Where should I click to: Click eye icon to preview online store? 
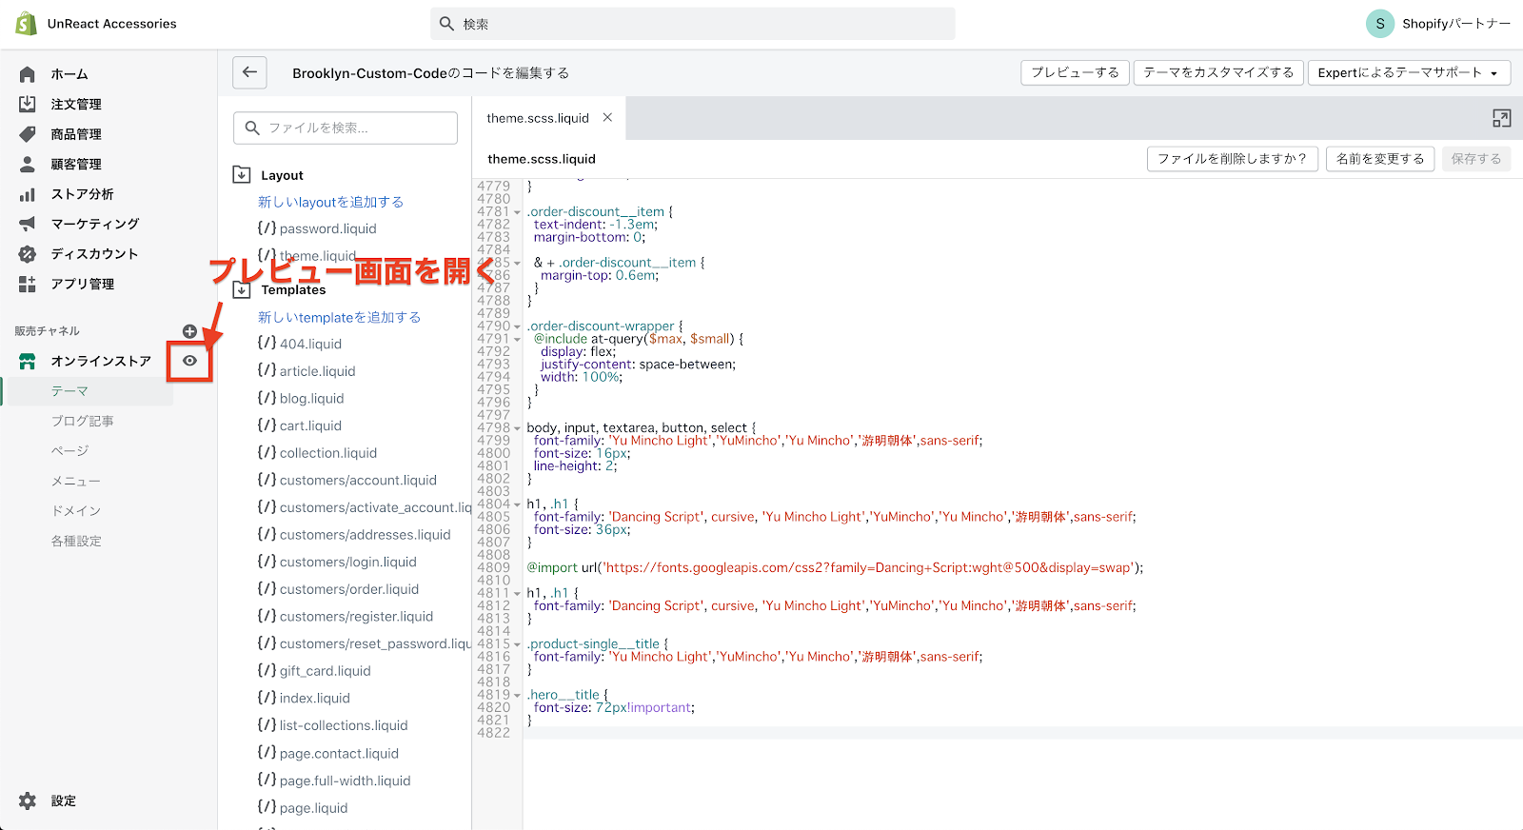tap(189, 361)
